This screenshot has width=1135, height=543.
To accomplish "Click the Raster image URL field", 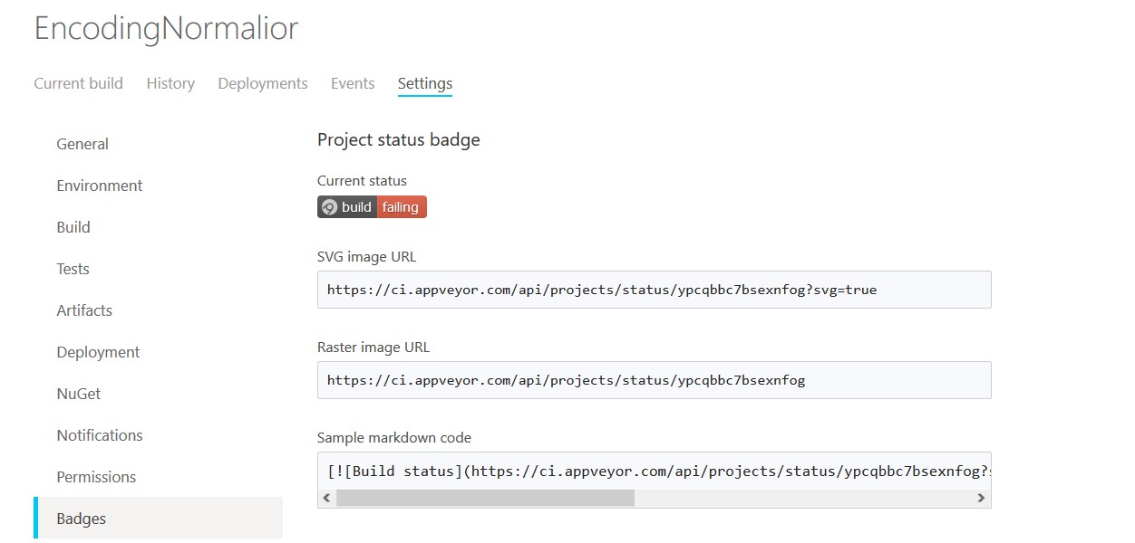I will point(654,380).
